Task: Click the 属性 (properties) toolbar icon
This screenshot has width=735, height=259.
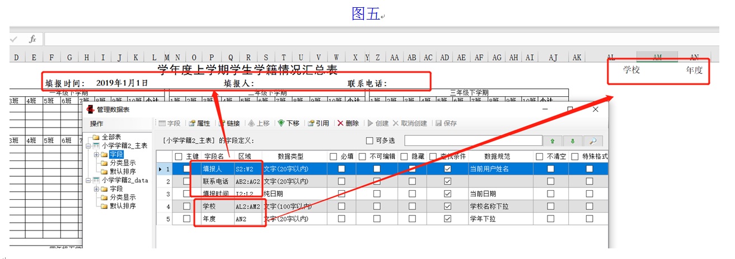Action: (x=199, y=123)
